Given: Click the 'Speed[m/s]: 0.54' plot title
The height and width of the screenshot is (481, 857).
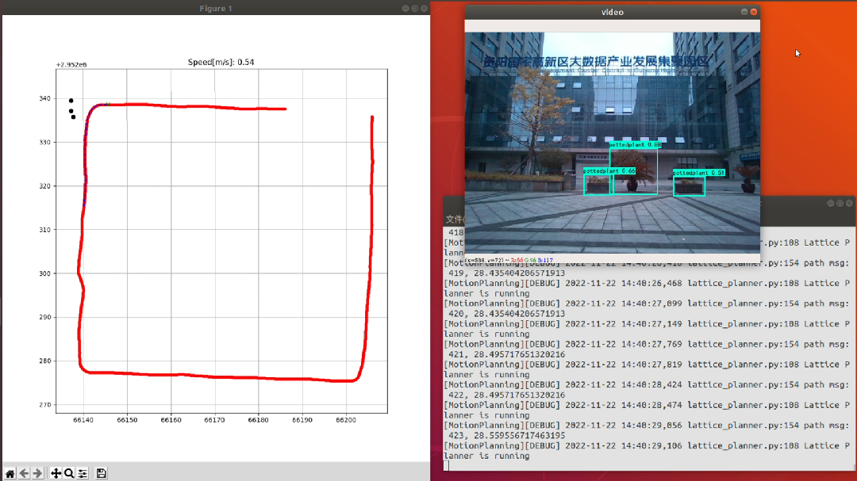Looking at the screenshot, I should (x=221, y=63).
